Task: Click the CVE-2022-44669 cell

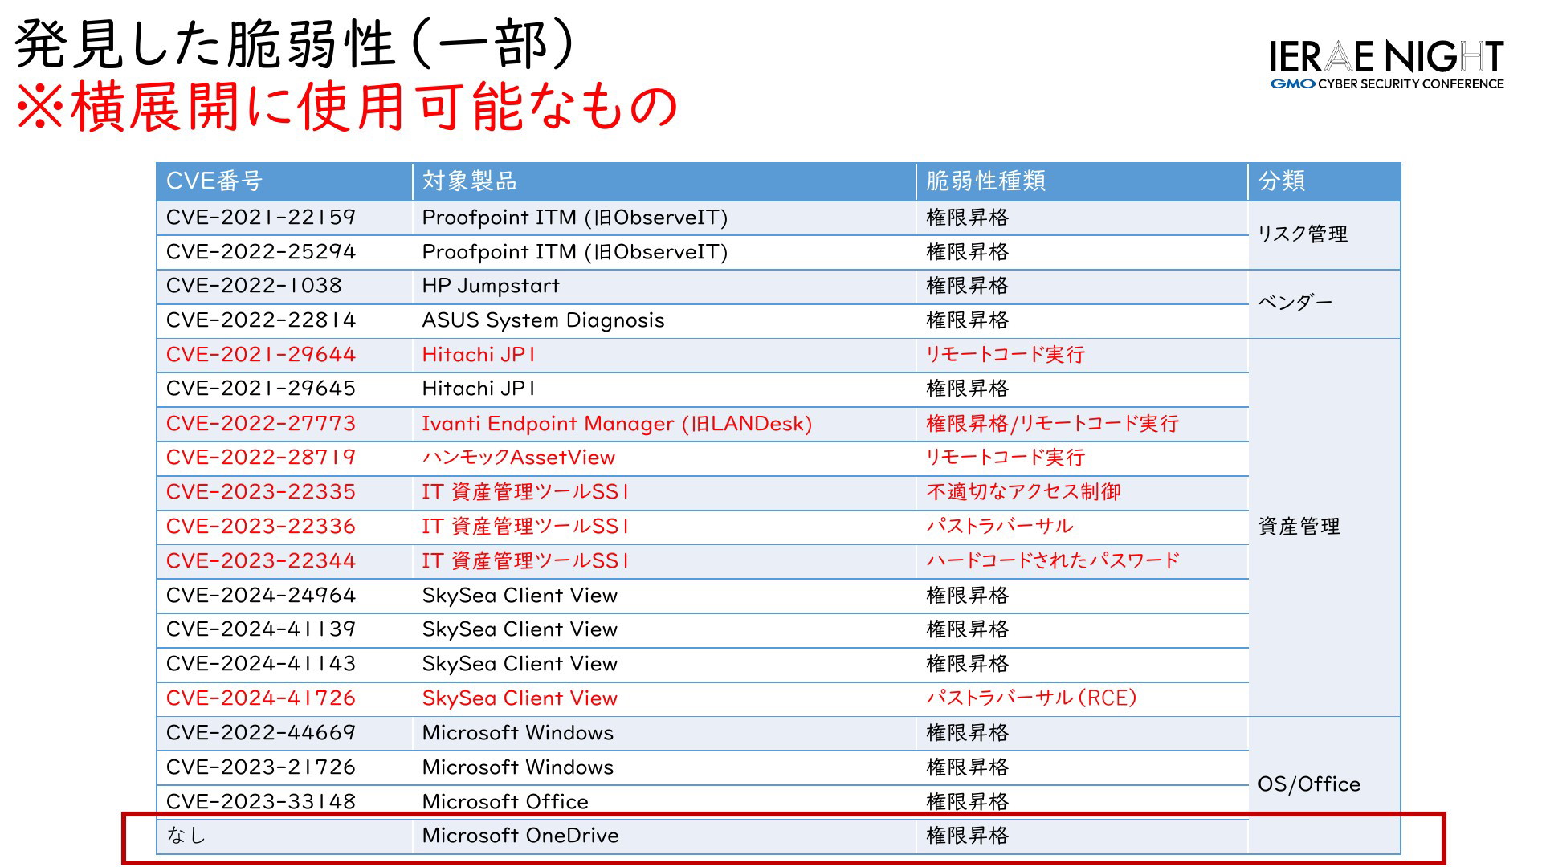Action: click(285, 733)
